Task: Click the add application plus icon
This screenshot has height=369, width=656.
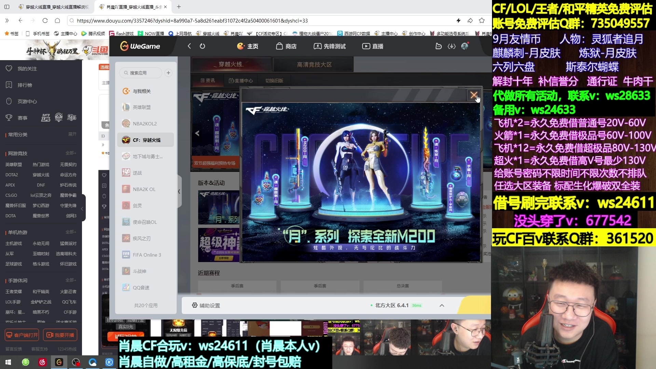Action: tap(168, 73)
